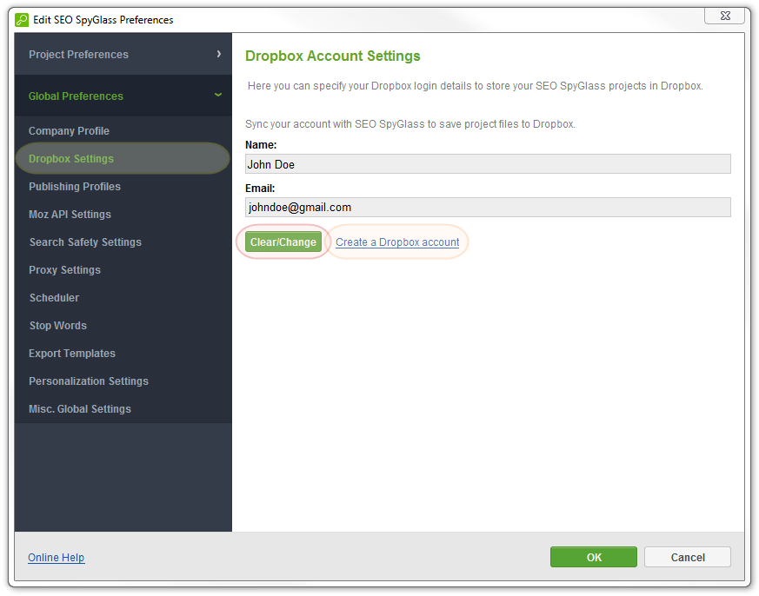Close the preferences dialog window
759x596 pixels.
(724, 16)
